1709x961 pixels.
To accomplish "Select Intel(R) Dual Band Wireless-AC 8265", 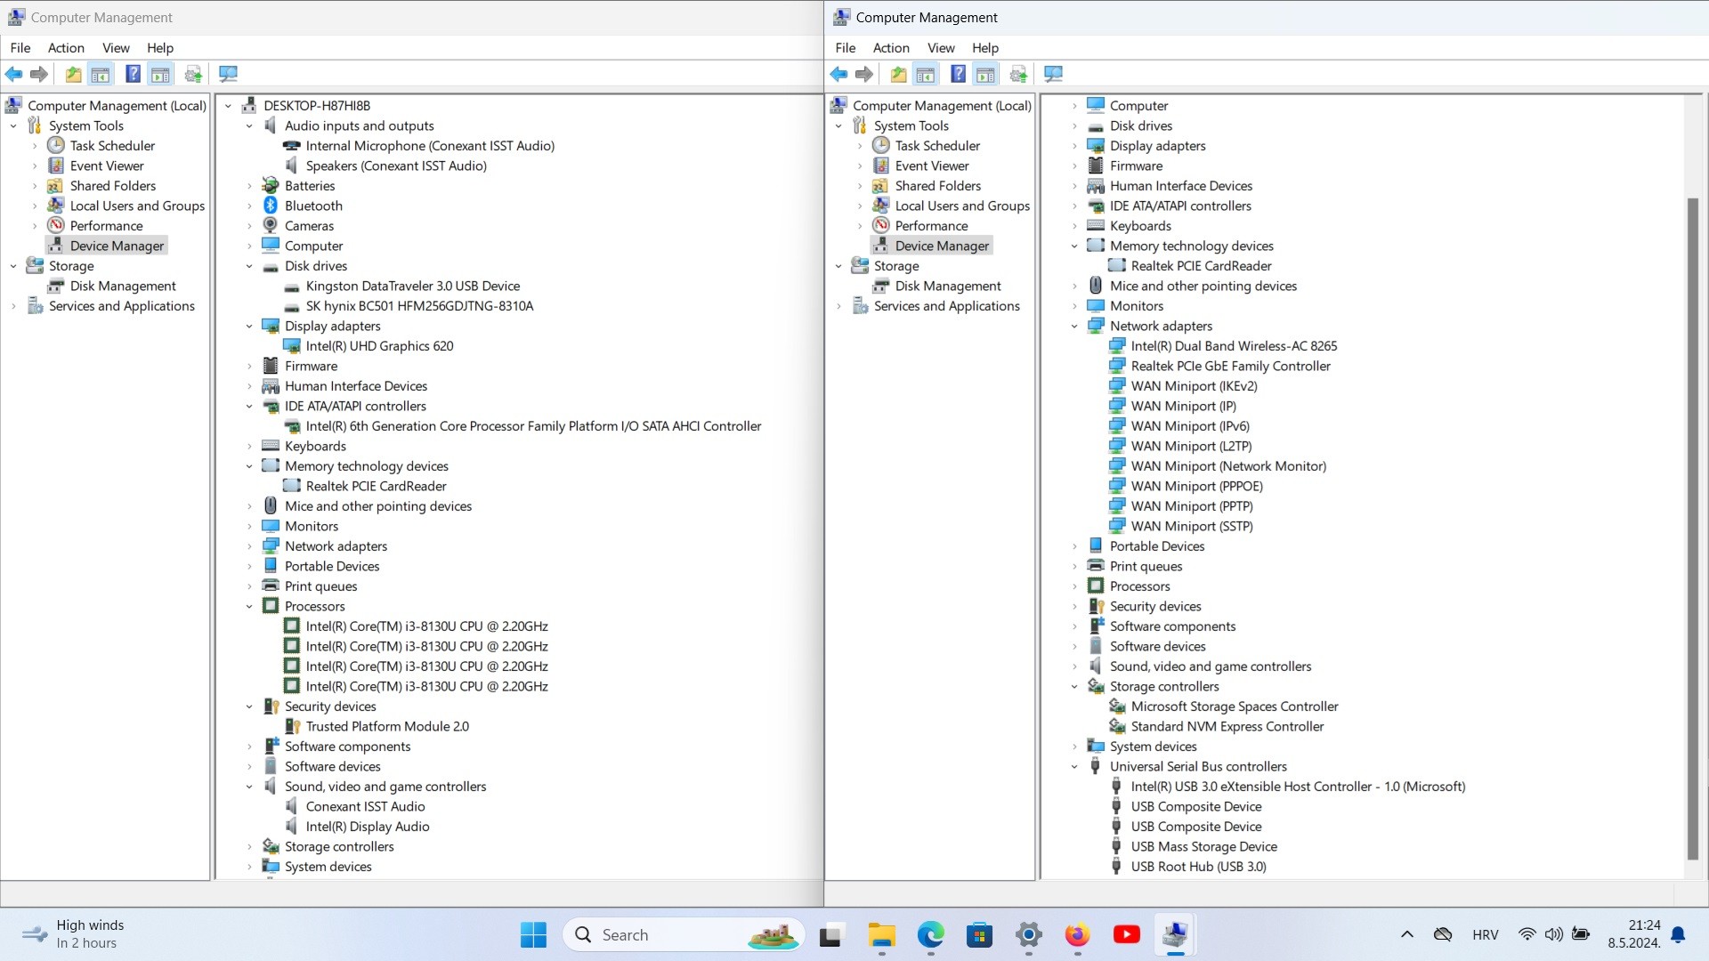I will [x=1234, y=346].
